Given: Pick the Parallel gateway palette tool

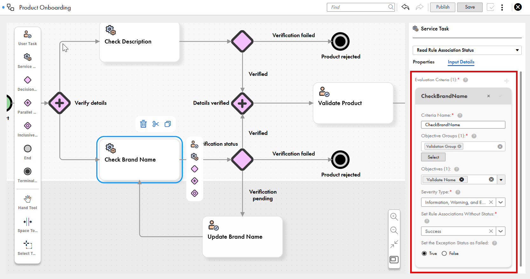Looking at the screenshot, I should click(x=28, y=106).
